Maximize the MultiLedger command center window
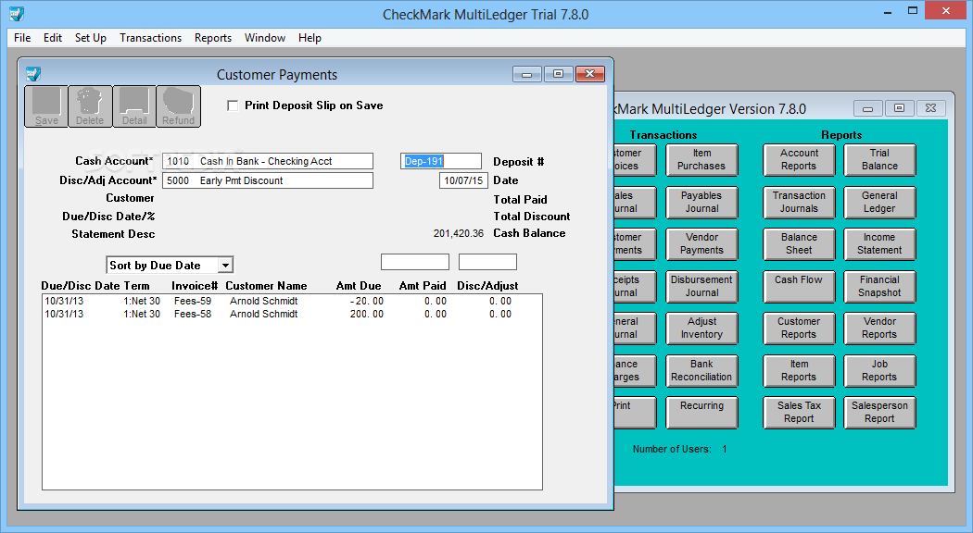Viewport: 973px width, 533px height. pos(899,108)
